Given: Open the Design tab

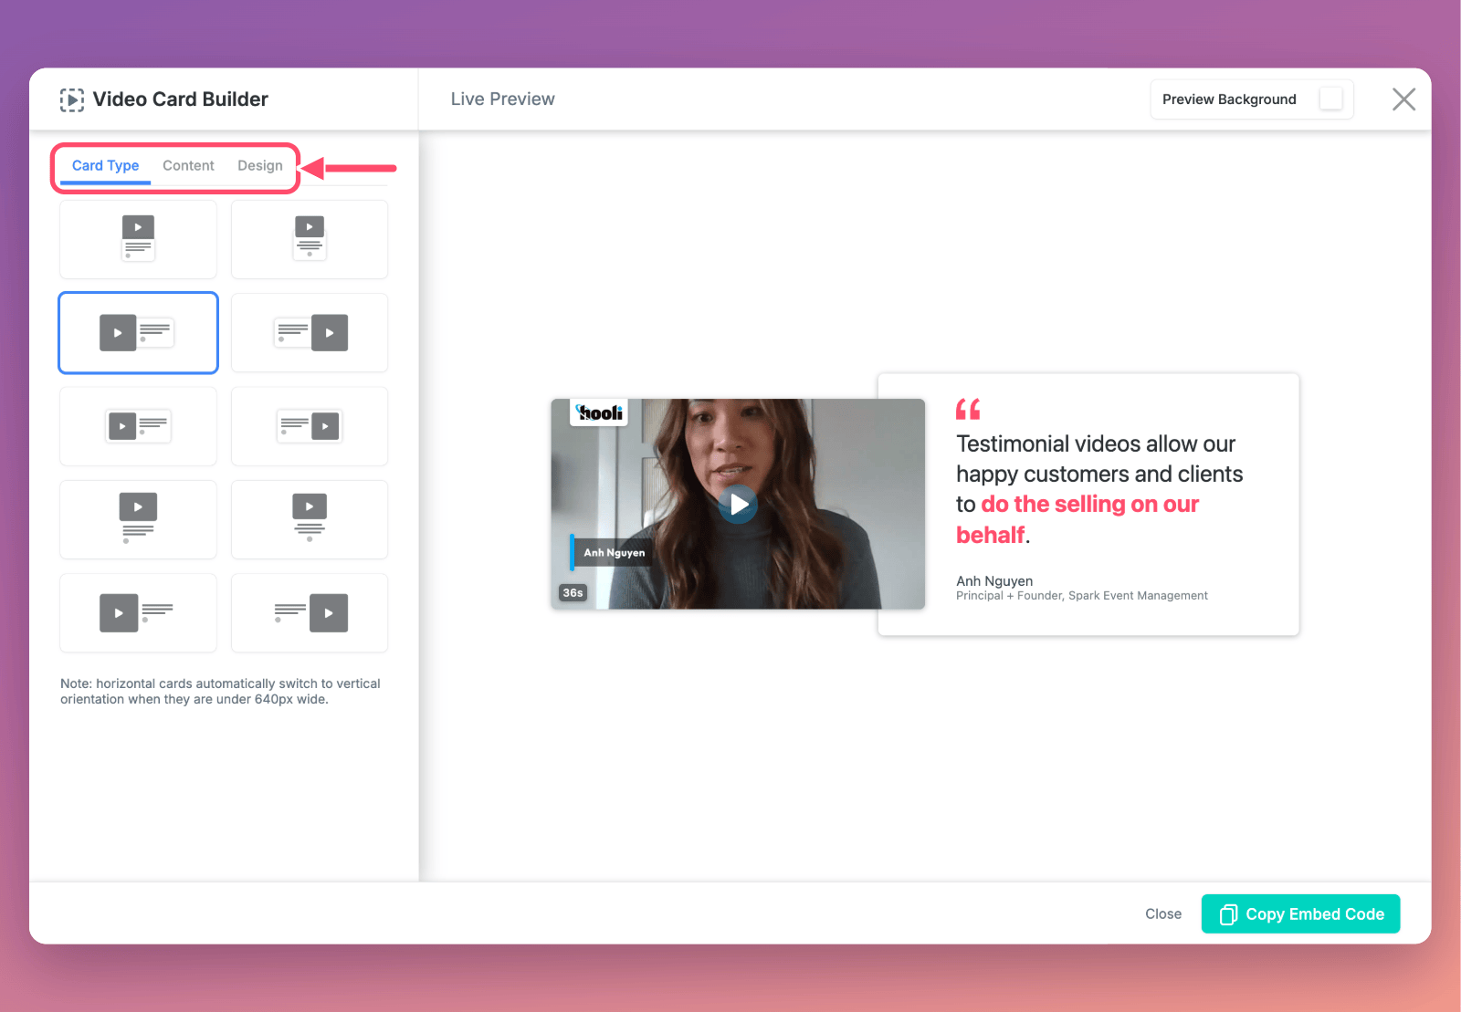Looking at the screenshot, I should pyautogui.click(x=260, y=165).
